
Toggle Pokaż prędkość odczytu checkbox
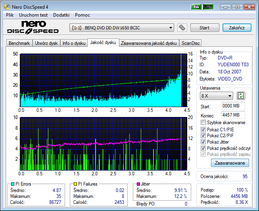(203, 148)
